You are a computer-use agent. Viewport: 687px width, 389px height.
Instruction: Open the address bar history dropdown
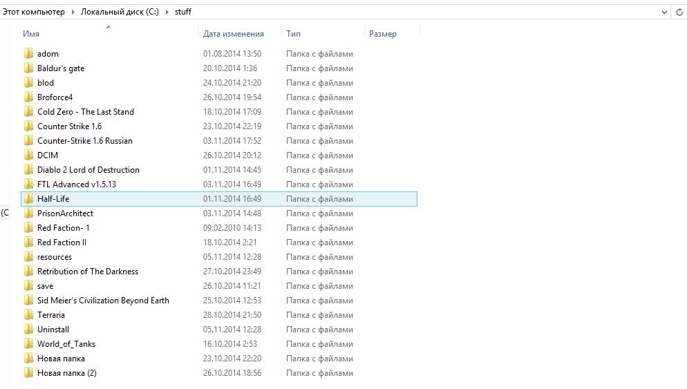pyautogui.click(x=665, y=12)
